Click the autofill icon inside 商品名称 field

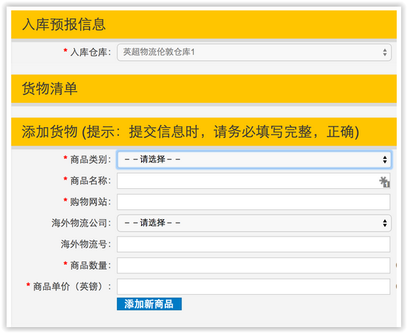(x=384, y=182)
